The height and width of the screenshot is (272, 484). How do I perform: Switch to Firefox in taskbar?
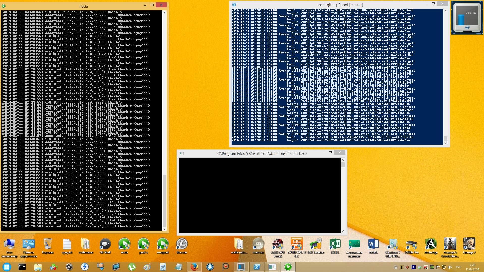pyautogui.click(x=194, y=267)
